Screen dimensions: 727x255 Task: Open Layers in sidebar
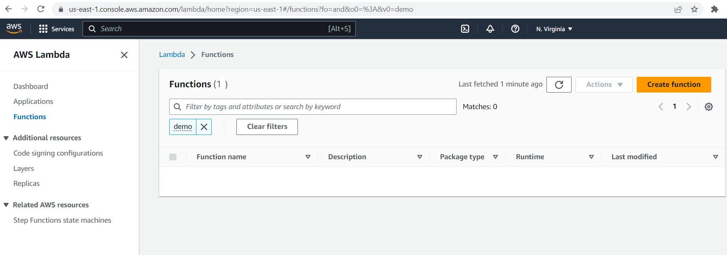23,169
